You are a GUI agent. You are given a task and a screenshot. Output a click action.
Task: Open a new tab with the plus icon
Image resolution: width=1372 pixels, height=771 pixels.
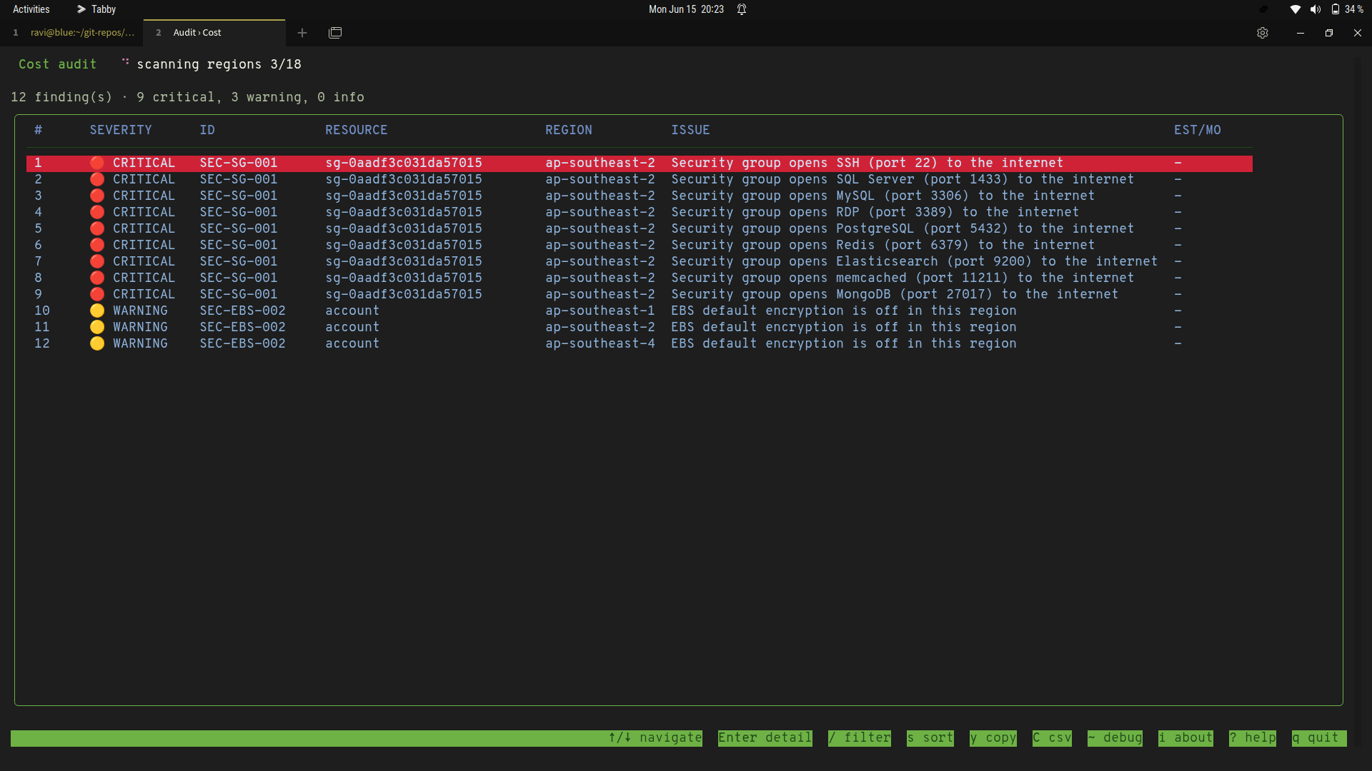click(302, 33)
